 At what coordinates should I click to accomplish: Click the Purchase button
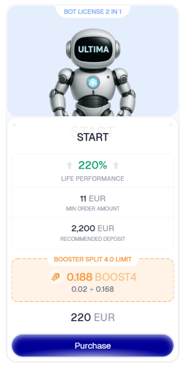[93, 345]
